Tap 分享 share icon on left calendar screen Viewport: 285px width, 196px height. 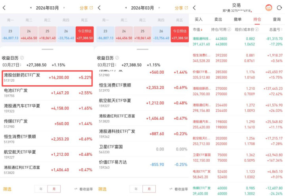(91, 8)
